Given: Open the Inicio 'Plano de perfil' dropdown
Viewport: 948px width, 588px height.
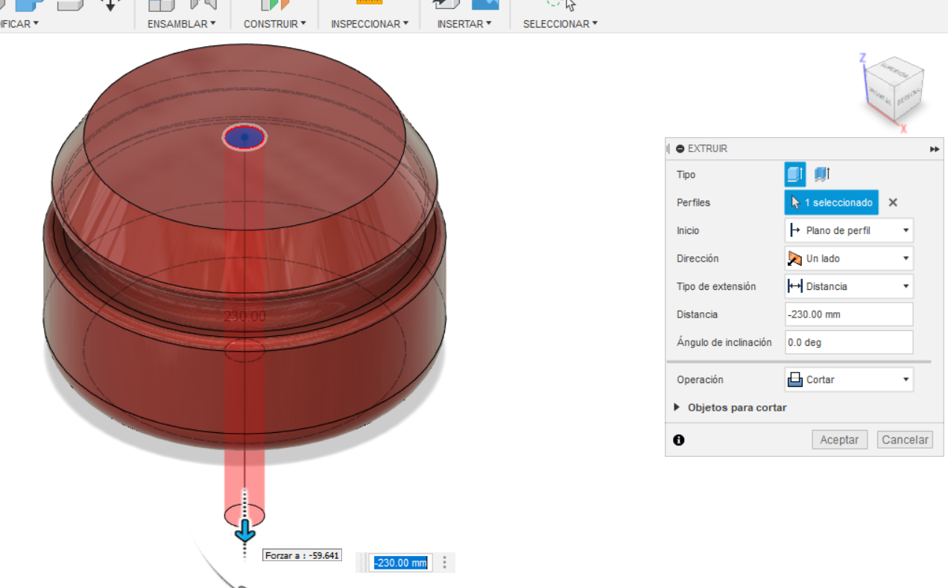Looking at the screenshot, I should coord(849,230).
